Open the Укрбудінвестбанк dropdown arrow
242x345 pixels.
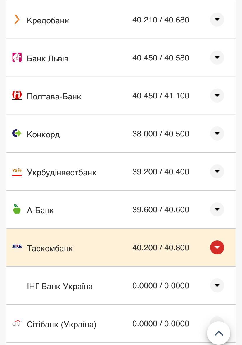[217, 171]
